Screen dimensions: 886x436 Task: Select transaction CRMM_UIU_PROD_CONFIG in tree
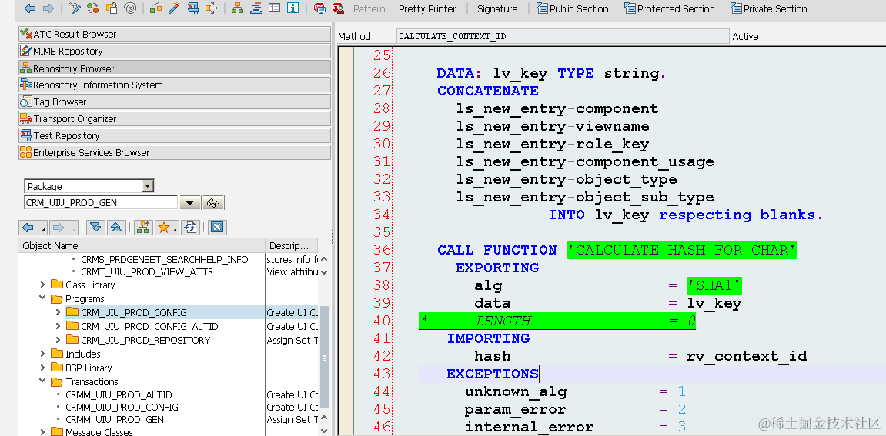click(122, 407)
